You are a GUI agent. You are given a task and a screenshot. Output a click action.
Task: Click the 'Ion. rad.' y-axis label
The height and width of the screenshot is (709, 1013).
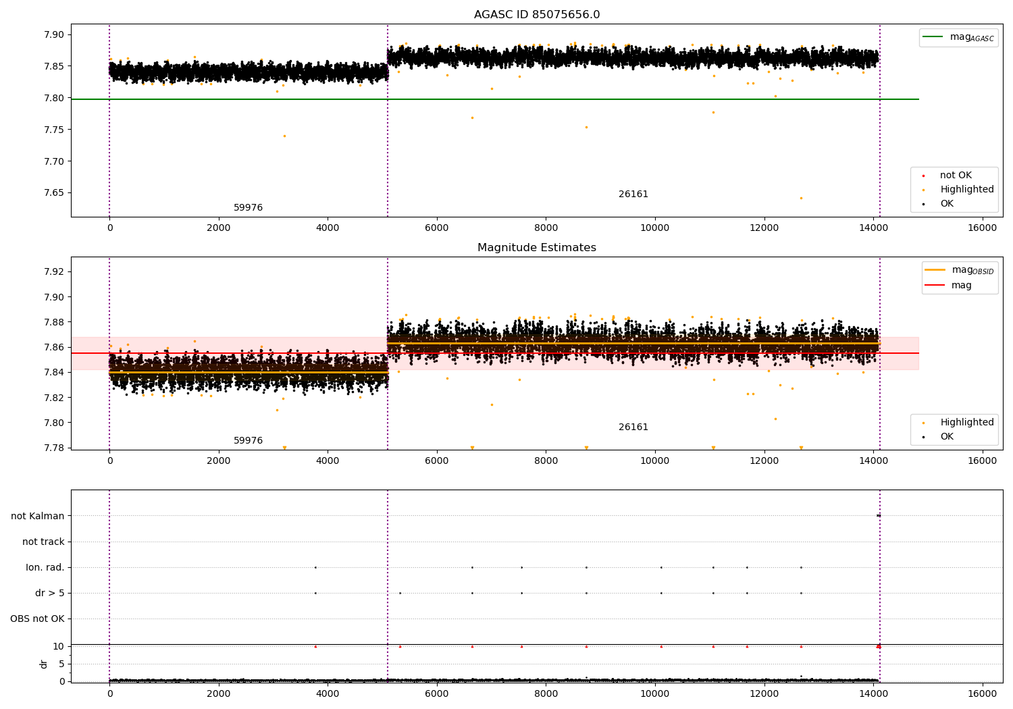point(45,567)
